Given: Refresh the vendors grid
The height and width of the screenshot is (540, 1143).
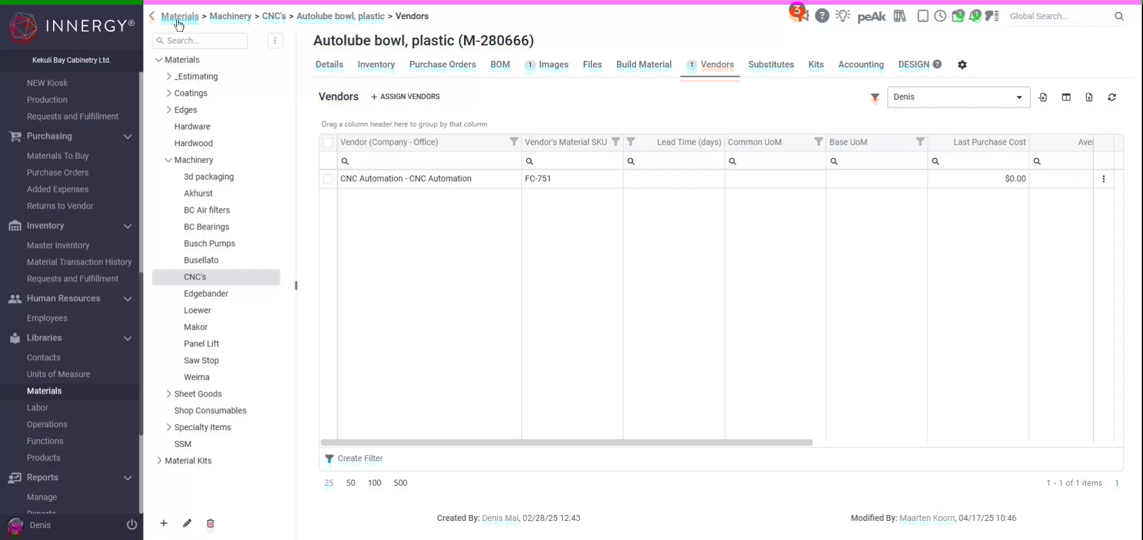Looking at the screenshot, I should 1112,97.
